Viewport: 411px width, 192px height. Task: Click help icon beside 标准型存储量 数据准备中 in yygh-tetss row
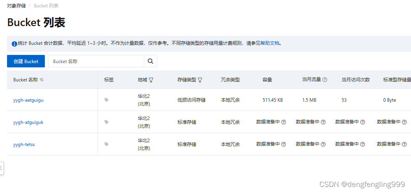[x=404, y=144]
